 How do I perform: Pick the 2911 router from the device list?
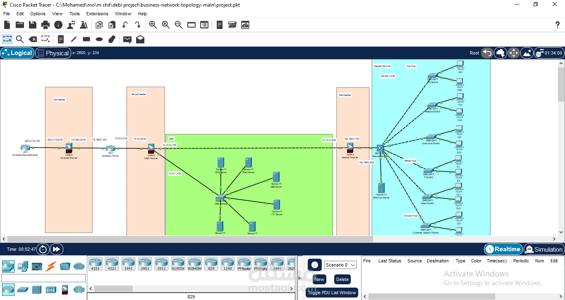click(x=162, y=264)
